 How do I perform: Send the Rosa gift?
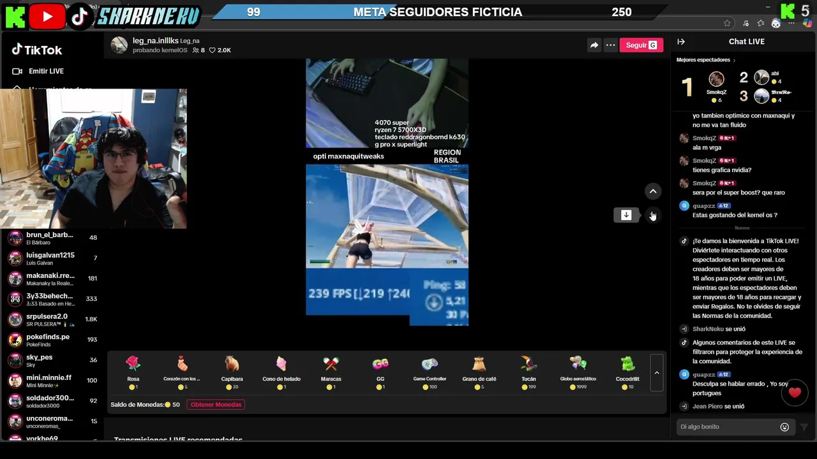click(x=133, y=372)
